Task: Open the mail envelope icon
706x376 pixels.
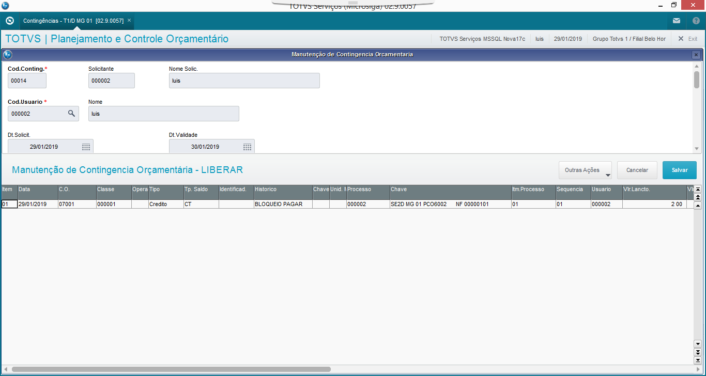Action: click(x=677, y=21)
